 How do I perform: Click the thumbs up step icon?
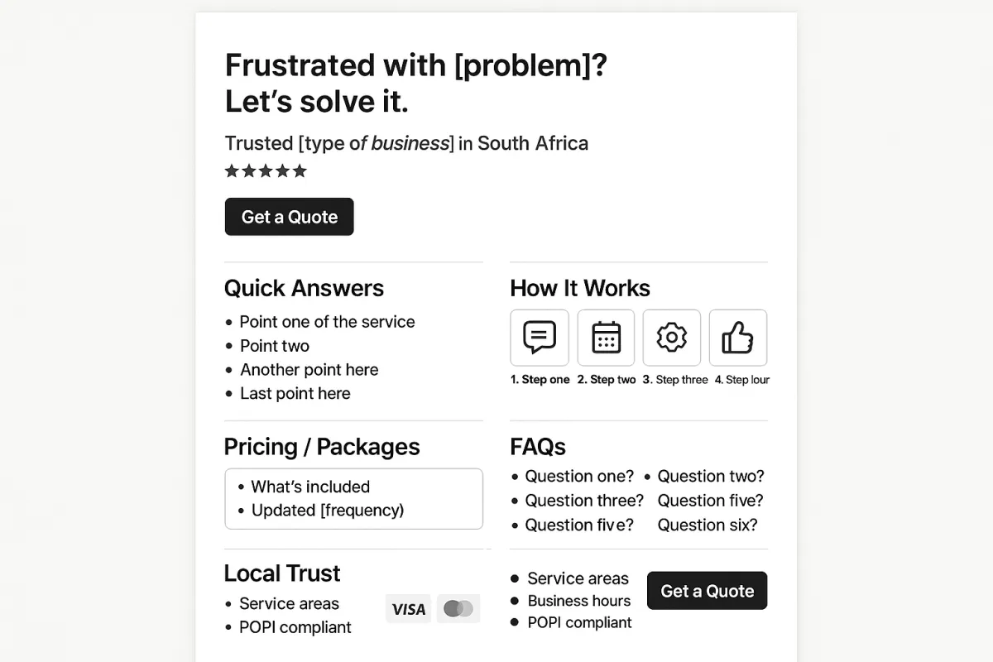coord(738,338)
